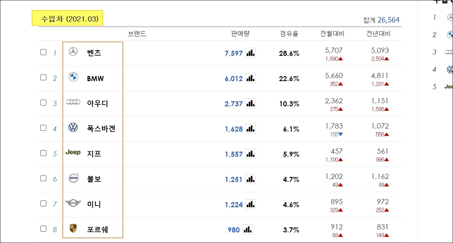Viewport: 453px width, 243px height.
Task: Click the MINI winged logo in row 7
Action: [73, 203]
